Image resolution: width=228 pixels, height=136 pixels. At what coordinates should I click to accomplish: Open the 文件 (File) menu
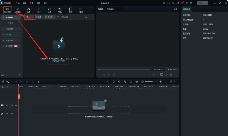[x=18, y=3]
